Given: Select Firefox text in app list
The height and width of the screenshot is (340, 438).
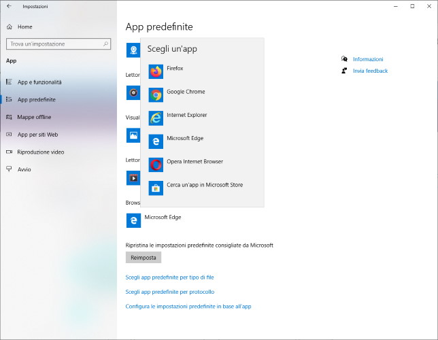Looking at the screenshot, I should tap(175, 68).
